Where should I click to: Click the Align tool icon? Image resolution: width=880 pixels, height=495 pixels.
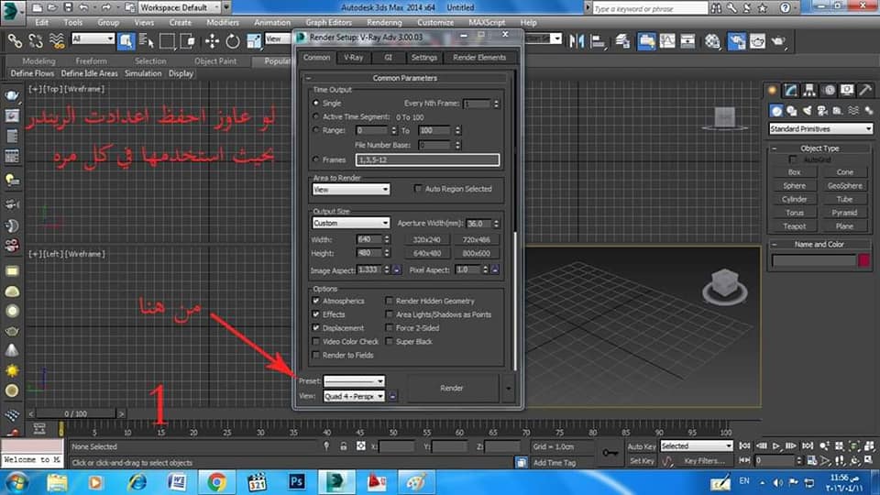point(598,41)
